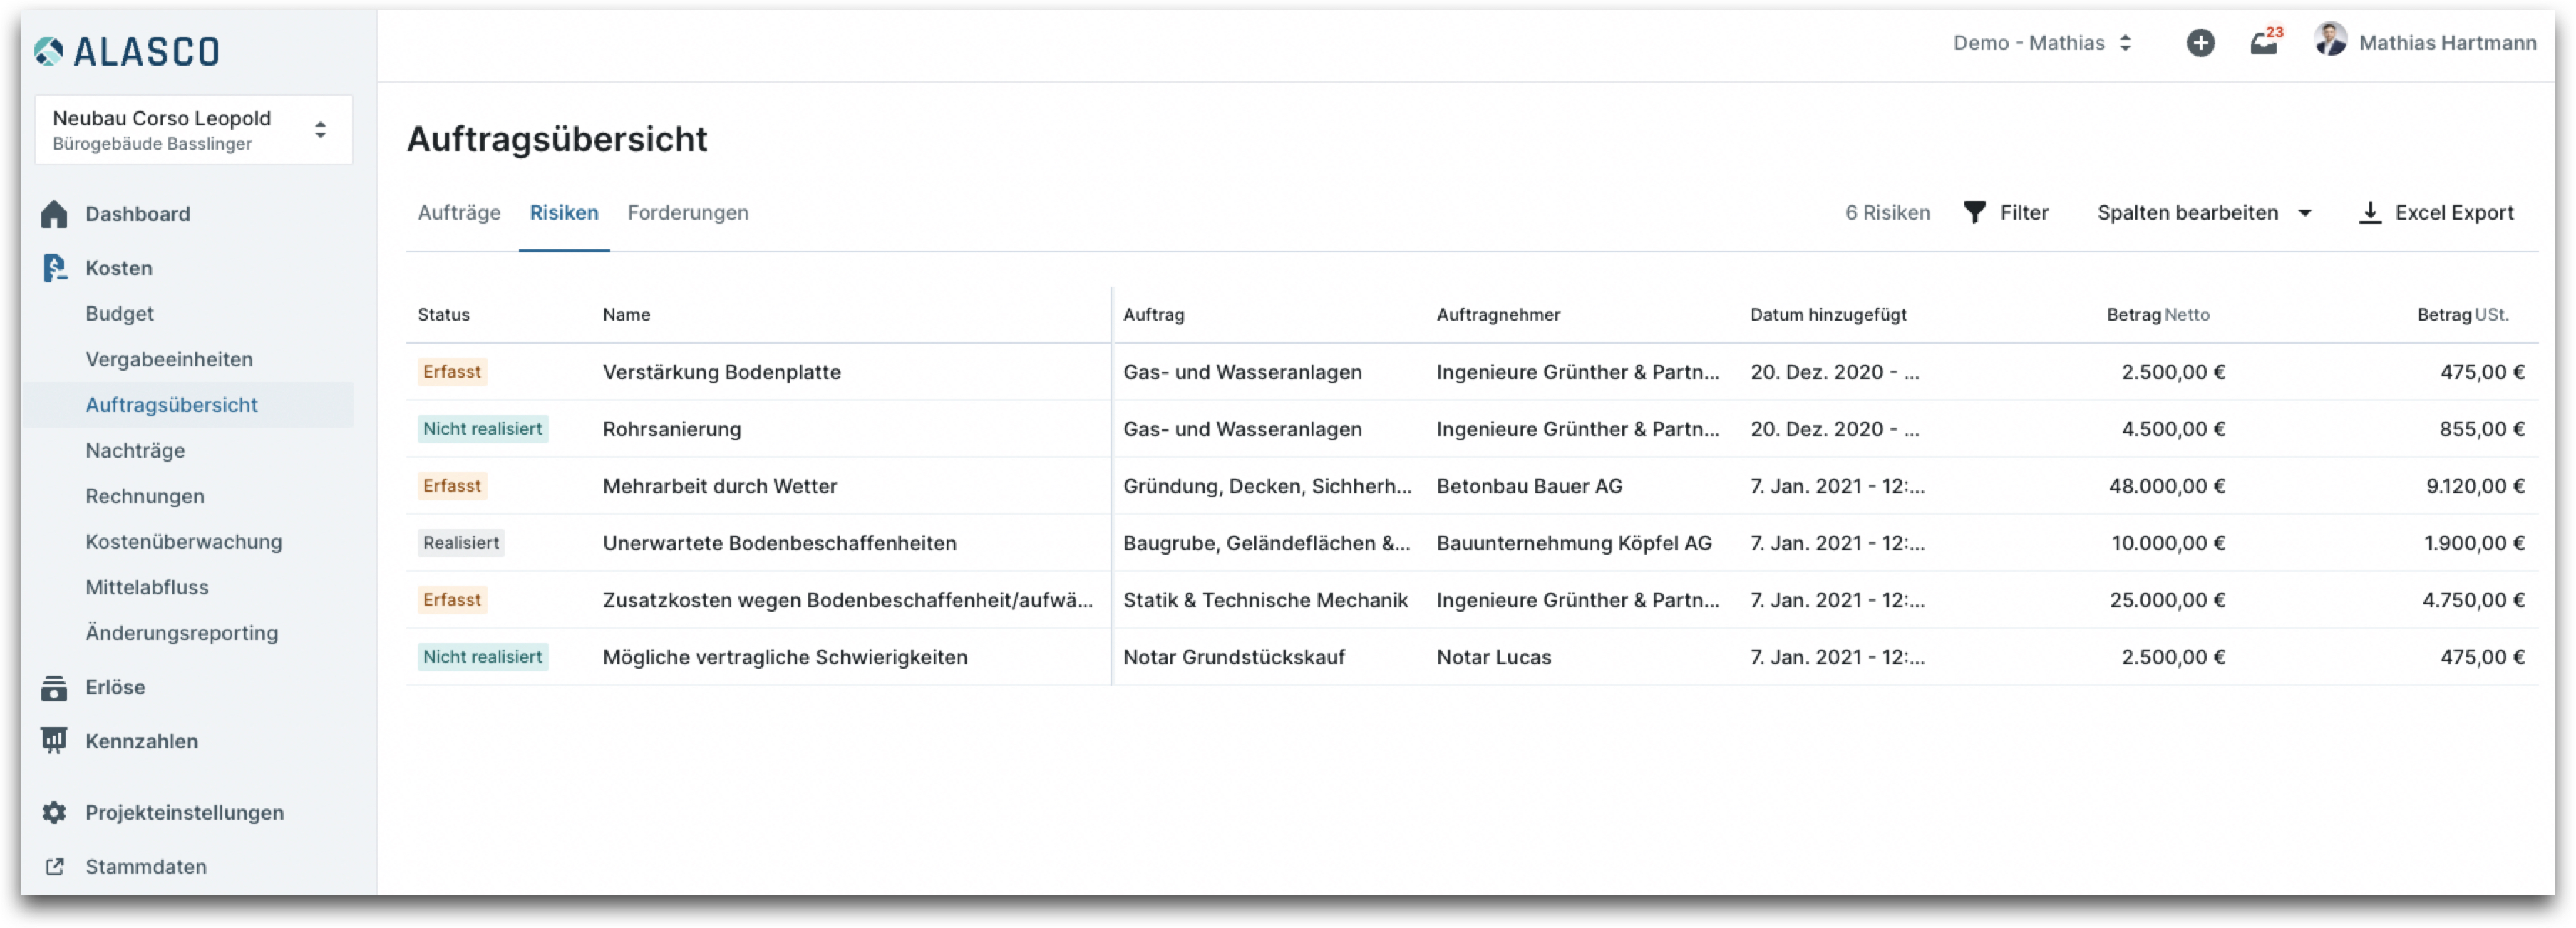Click Bauunternehmung Köpfel AG contractor
Screen dimensions: 2576x928
click(1574, 543)
